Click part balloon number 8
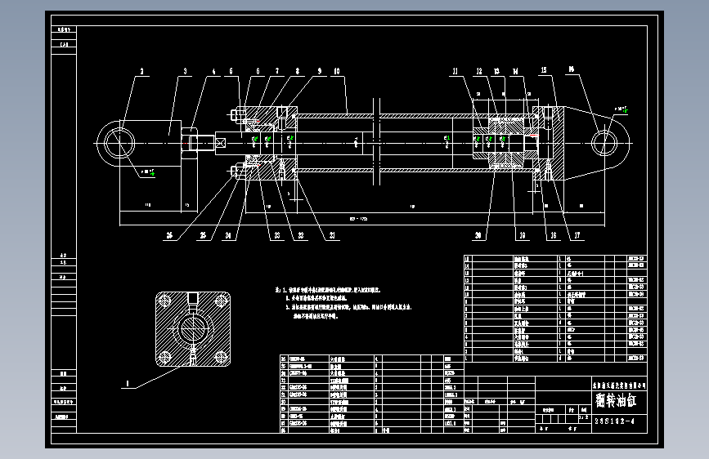709x459 pixels. point(297,71)
